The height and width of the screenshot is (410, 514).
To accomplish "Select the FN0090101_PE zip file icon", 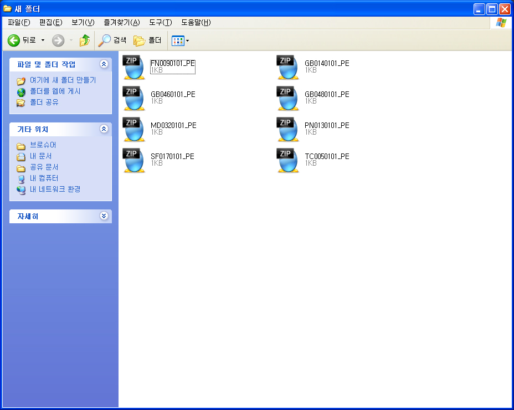I will point(133,67).
